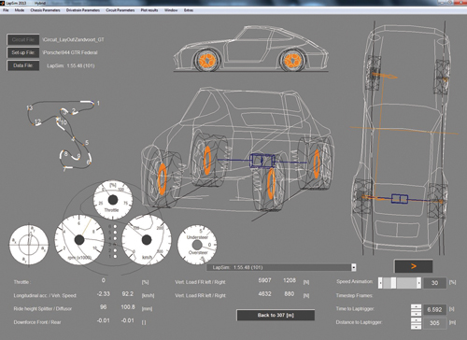Click the Distance to Laptrigger field 305

(434, 323)
